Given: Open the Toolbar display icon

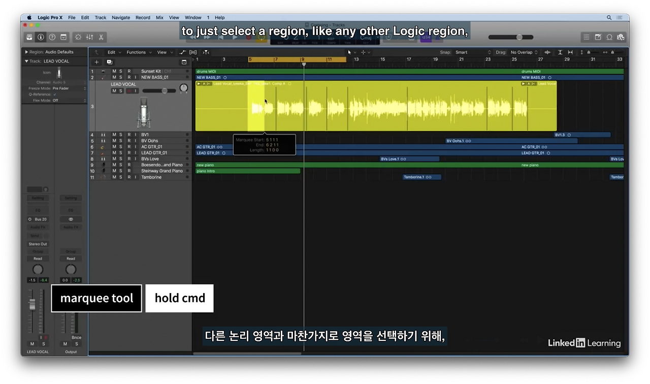Looking at the screenshot, I should (x=63, y=37).
